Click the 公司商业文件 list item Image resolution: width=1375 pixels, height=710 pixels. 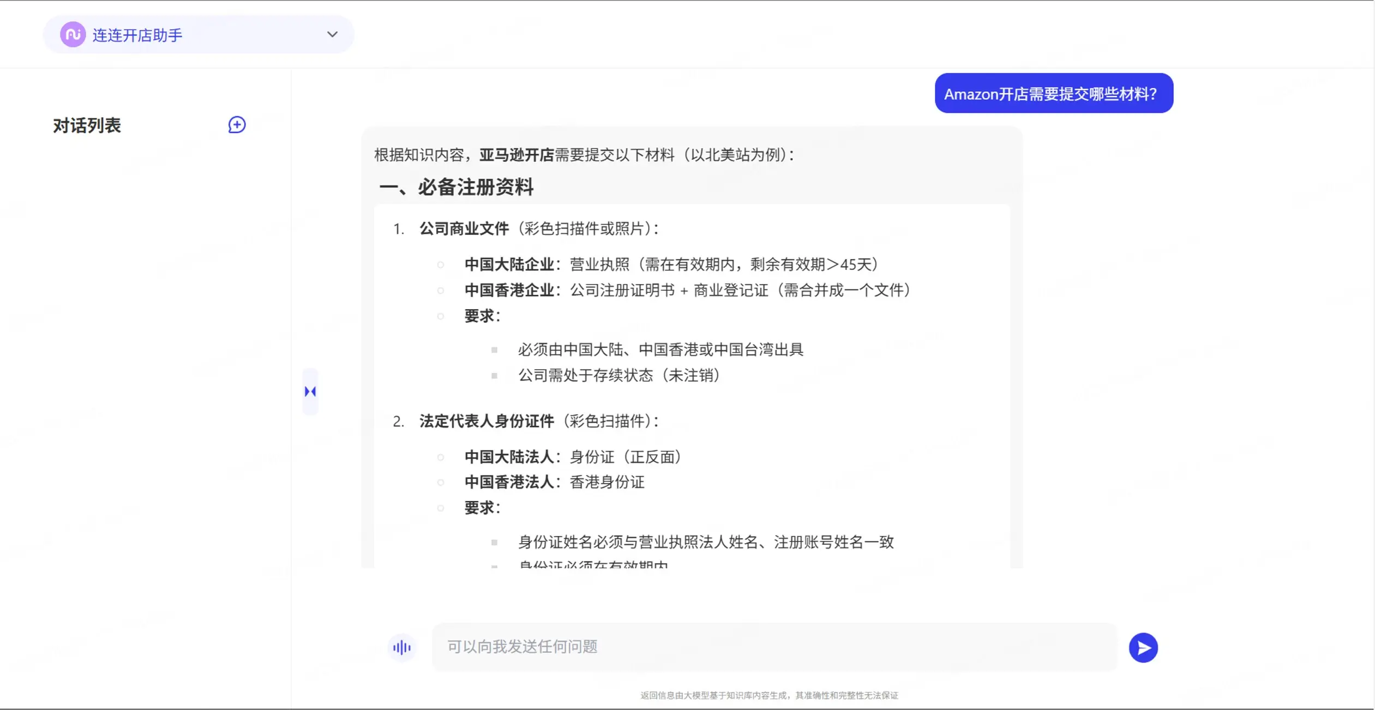(464, 228)
